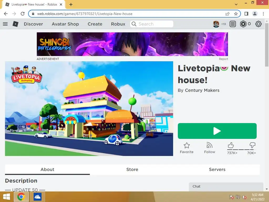The height and width of the screenshot is (202, 269).
Task: Follow the game via feed icon
Action: point(209,145)
